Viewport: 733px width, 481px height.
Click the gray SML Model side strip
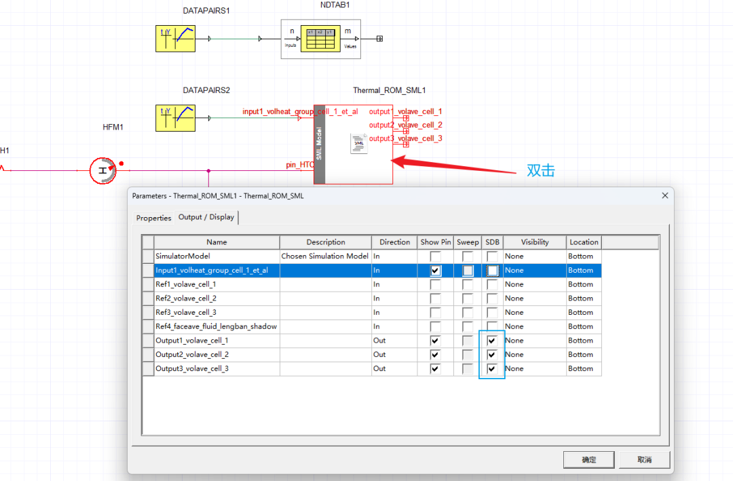click(x=320, y=144)
